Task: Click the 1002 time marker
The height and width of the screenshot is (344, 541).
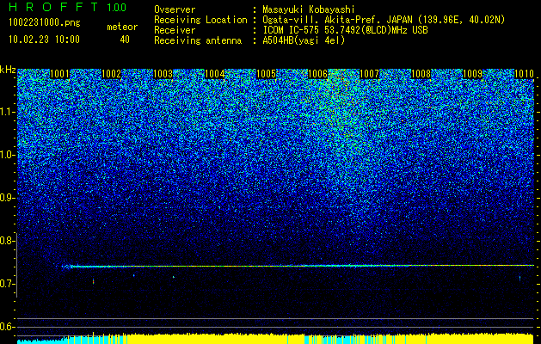Action: [x=112, y=74]
